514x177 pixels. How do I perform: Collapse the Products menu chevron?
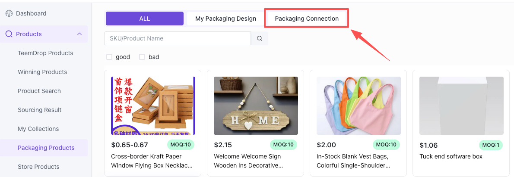pos(79,34)
